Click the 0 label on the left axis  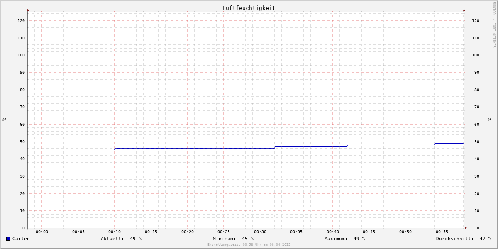click(24, 228)
